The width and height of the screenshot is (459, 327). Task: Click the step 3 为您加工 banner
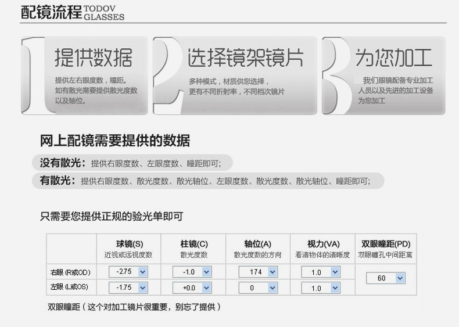coord(383,76)
